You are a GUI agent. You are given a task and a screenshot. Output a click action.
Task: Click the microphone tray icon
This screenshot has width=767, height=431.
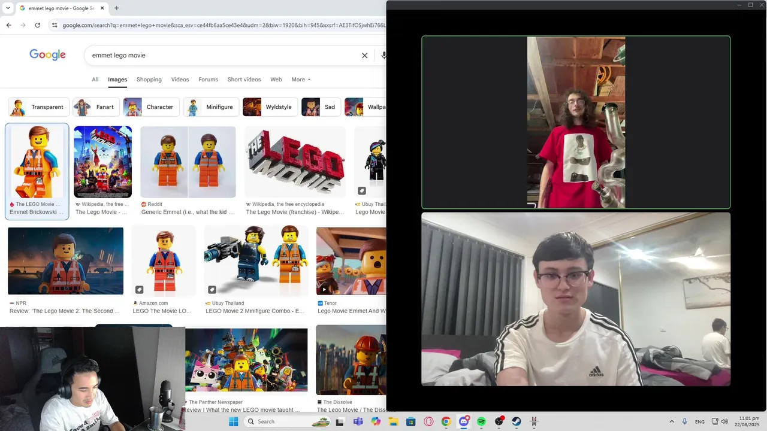click(684, 421)
